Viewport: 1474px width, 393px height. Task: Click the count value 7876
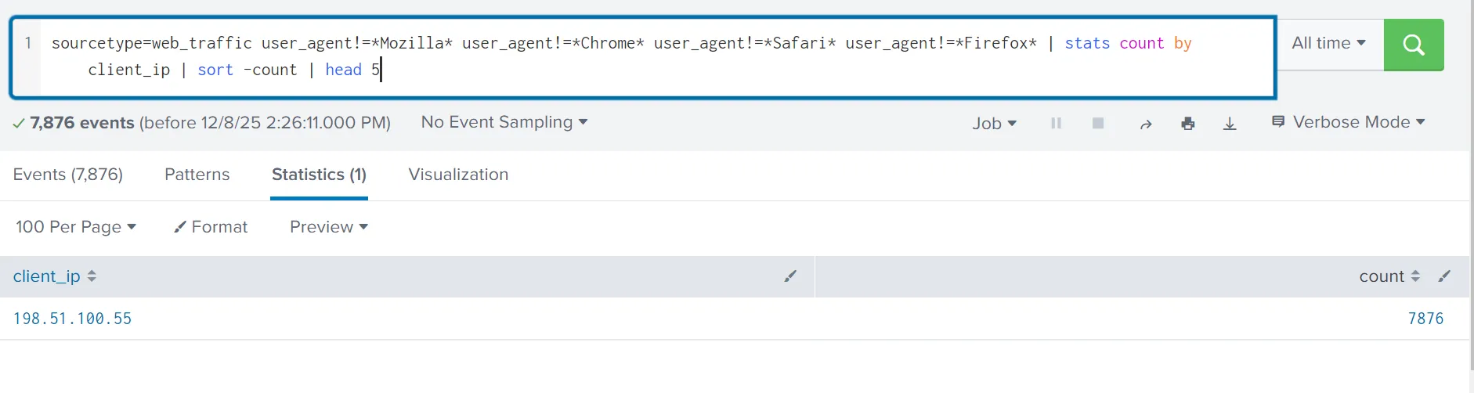click(1425, 319)
